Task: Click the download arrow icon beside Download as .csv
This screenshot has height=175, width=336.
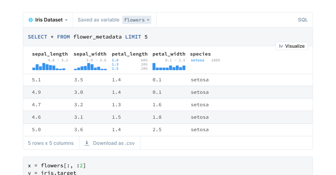Action: pyautogui.click(x=87, y=143)
